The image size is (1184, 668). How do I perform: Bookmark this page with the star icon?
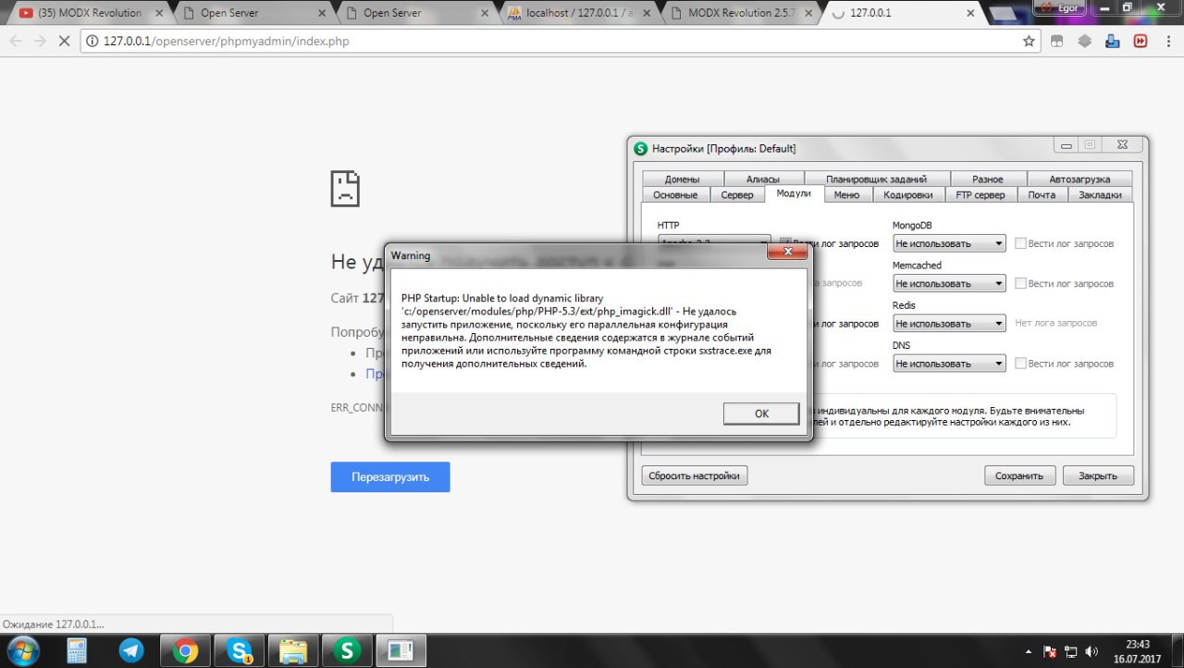pyautogui.click(x=1029, y=41)
